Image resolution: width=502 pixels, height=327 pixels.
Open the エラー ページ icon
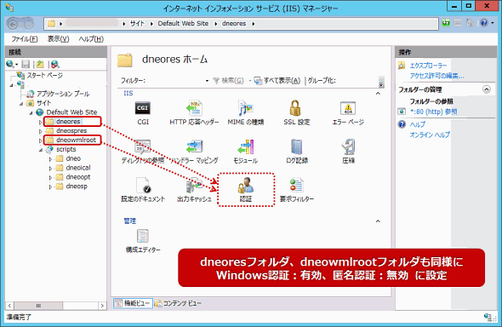coord(348,108)
